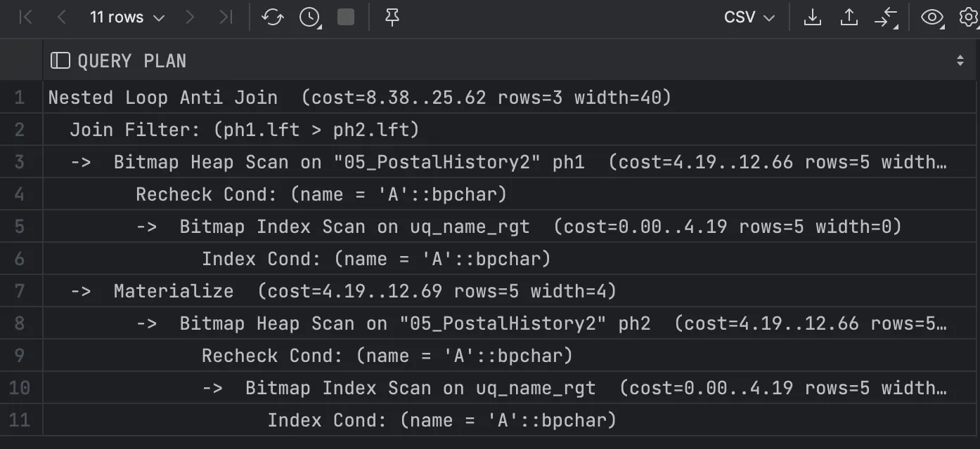Open the 11 rows page size dropdown
The width and height of the screenshot is (980, 449).
(x=127, y=18)
